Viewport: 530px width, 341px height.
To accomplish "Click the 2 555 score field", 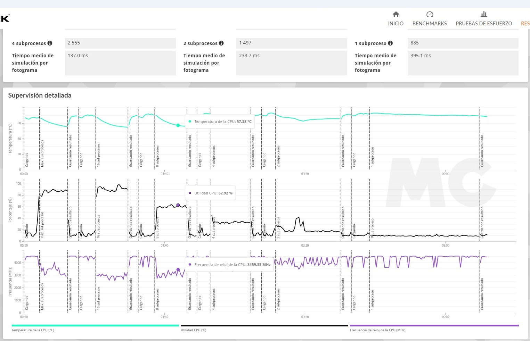I will (x=120, y=43).
